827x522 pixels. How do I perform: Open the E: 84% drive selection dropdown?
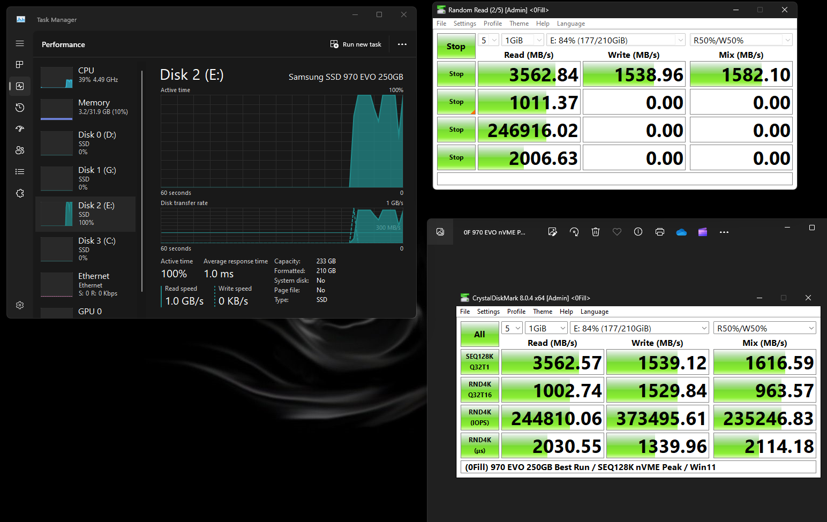tap(616, 40)
